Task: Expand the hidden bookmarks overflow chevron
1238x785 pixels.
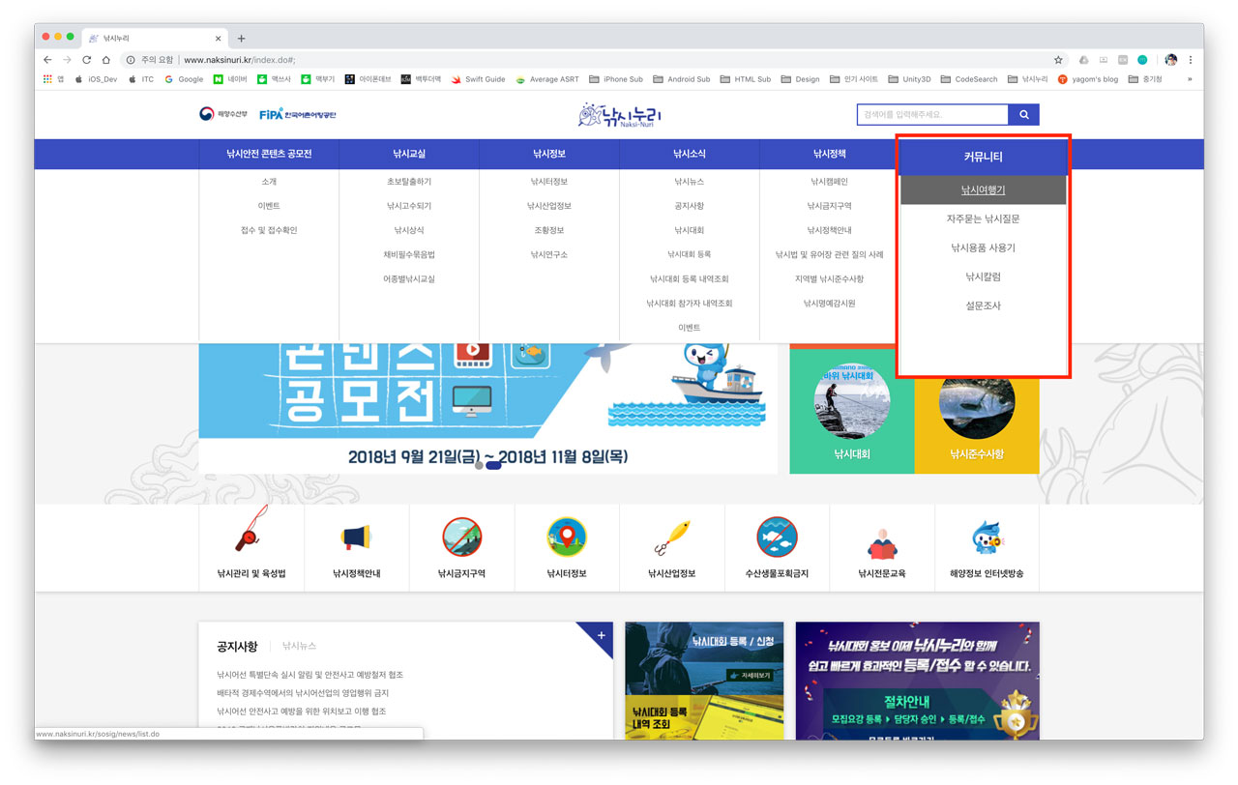Action: pyautogui.click(x=1190, y=79)
